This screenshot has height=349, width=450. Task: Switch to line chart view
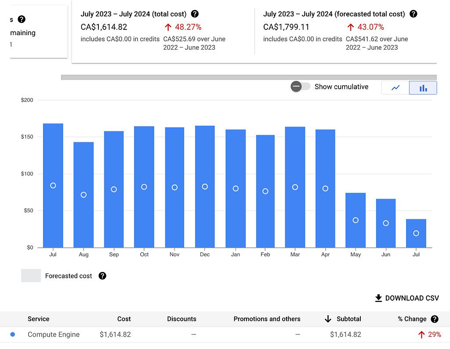tap(396, 87)
